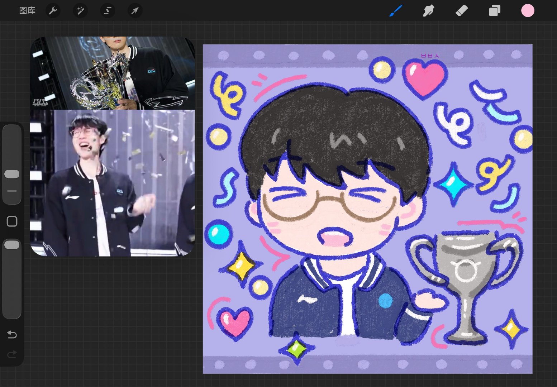Open the 图库 gallery

pyautogui.click(x=27, y=11)
